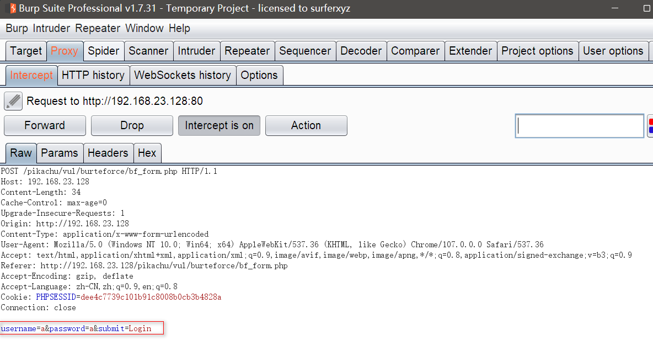
Task: Select the Hex view tab
Action: tap(147, 153)
